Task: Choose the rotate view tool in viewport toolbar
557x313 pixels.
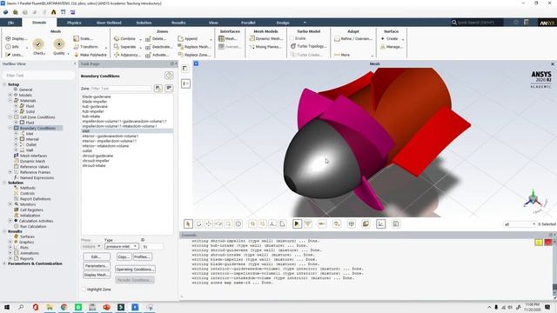Action: point(198,223)
